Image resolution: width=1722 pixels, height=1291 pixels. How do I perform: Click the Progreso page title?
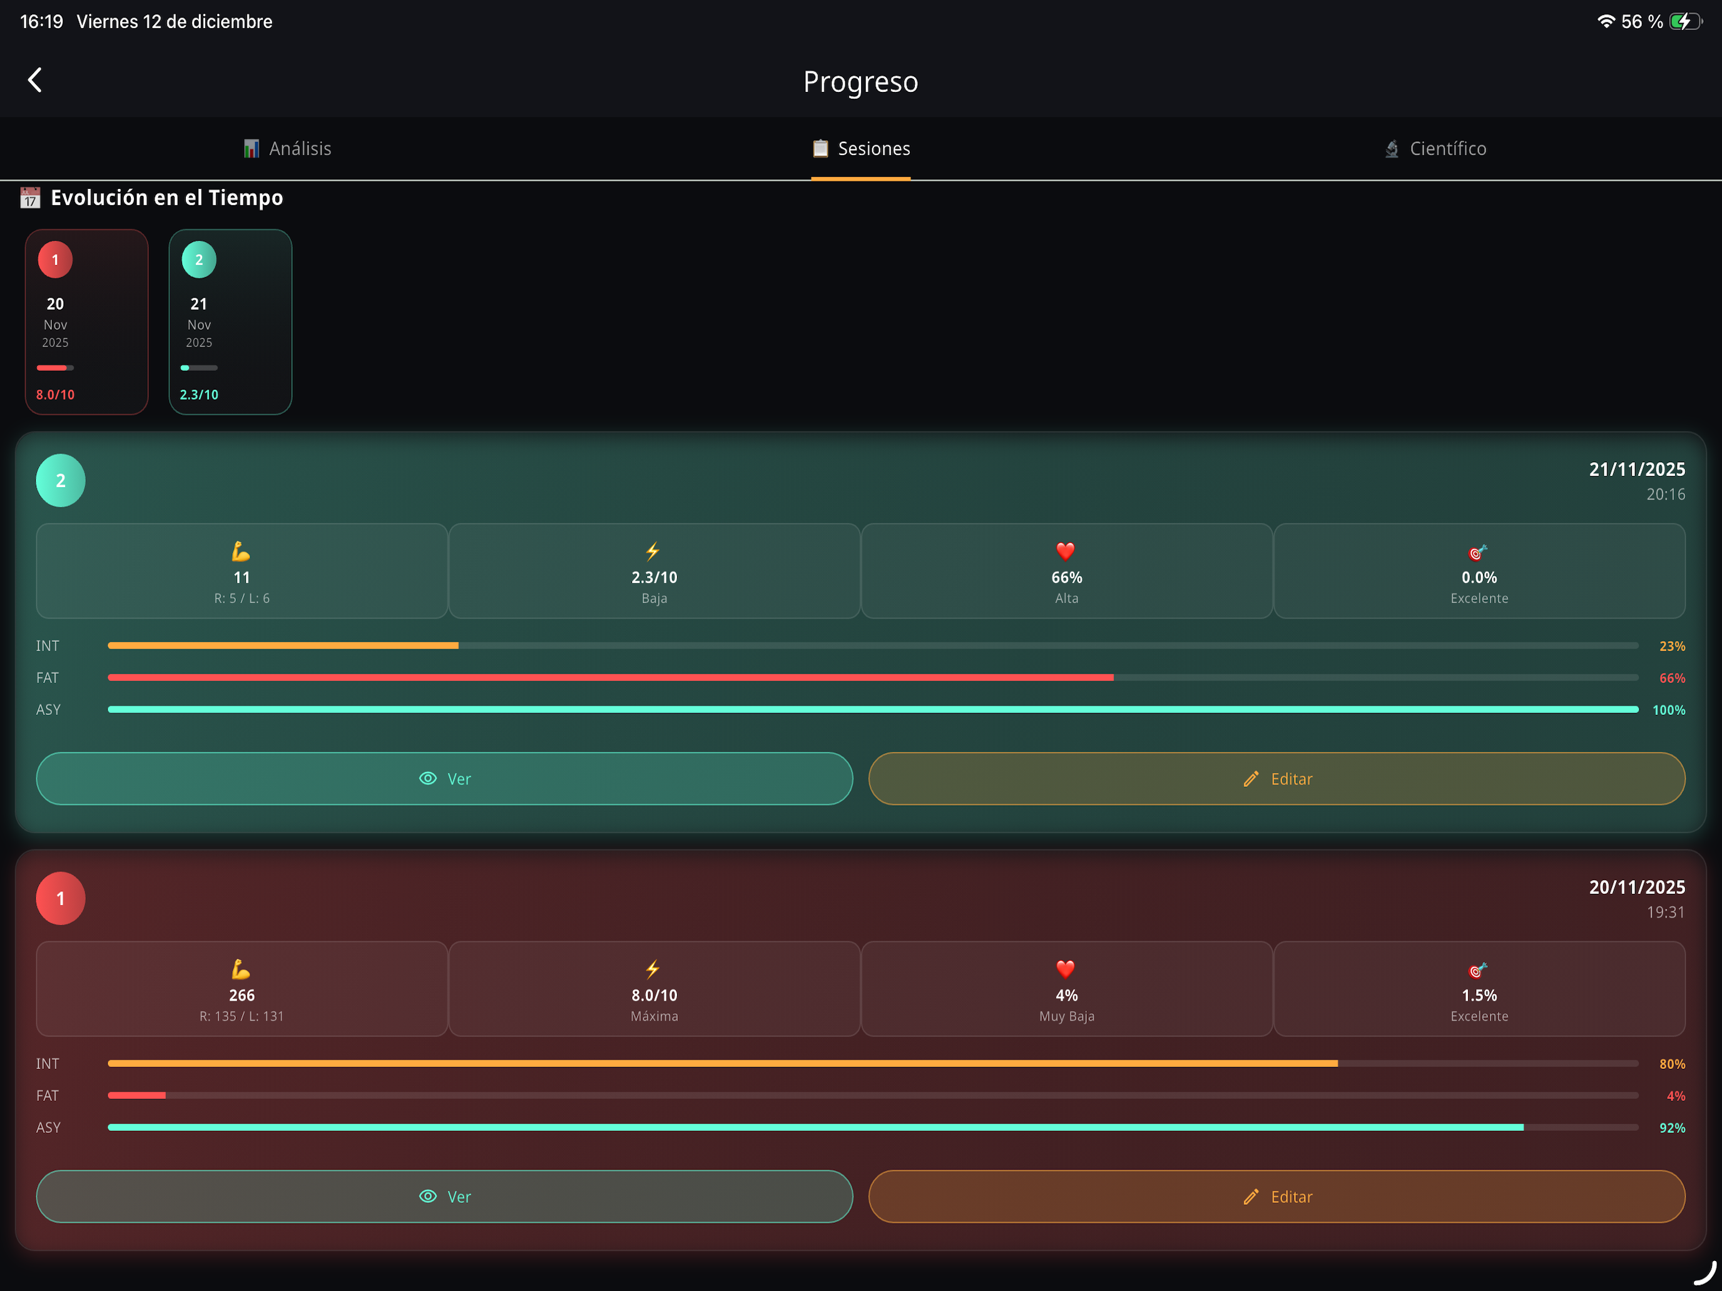click(861, 82)
